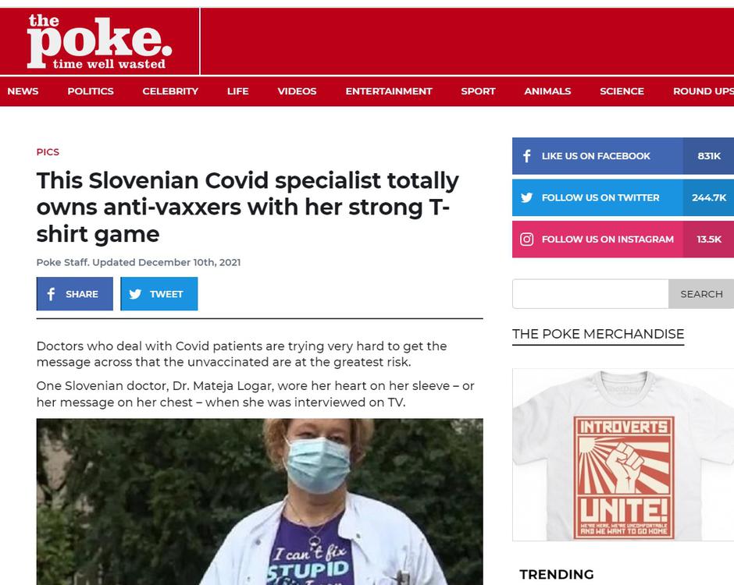The height and width of the screenshot is (585, 734).
Task: Open the Science nav item
Action: (622, 91)
